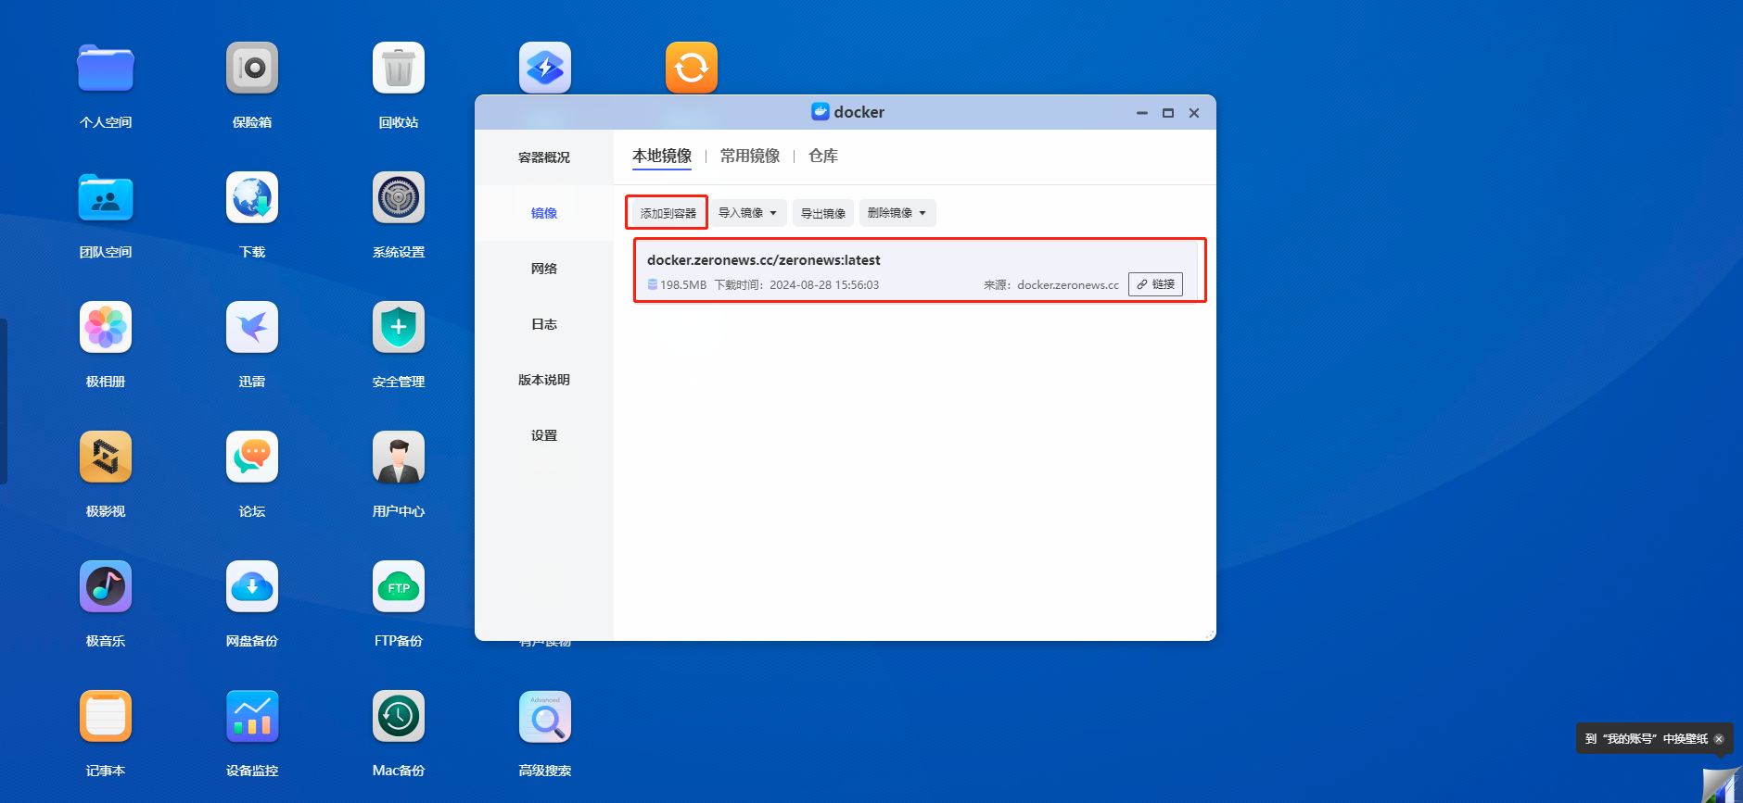Expand the 导入镜像 dropdown

748,213
